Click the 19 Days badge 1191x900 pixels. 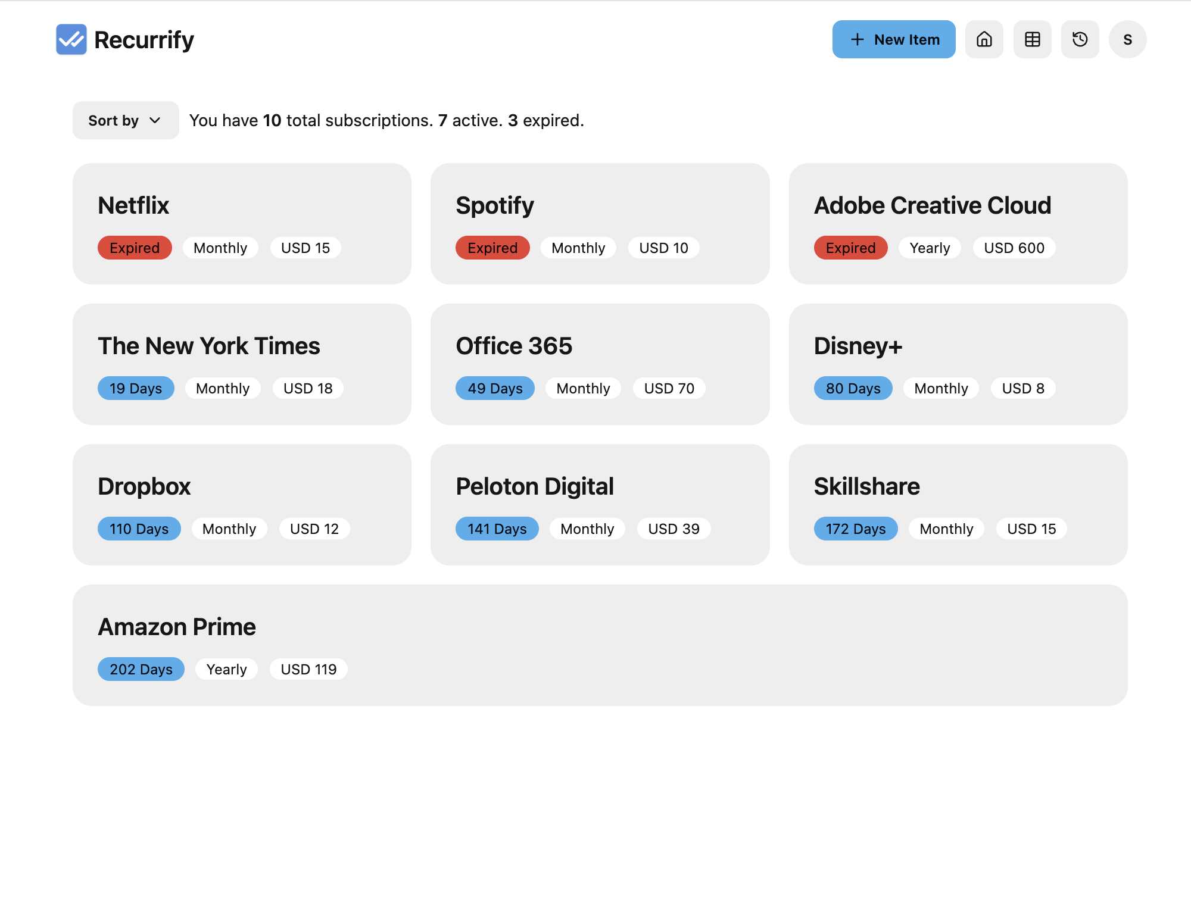(136, 388)
